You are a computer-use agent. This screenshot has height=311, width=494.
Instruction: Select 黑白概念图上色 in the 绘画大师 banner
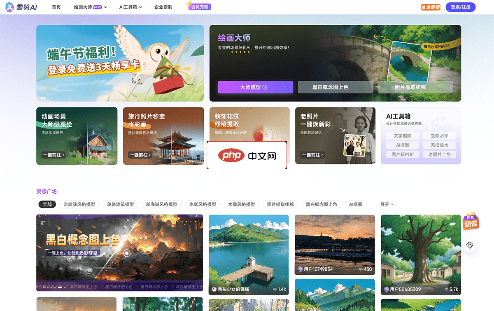[335, 87]
